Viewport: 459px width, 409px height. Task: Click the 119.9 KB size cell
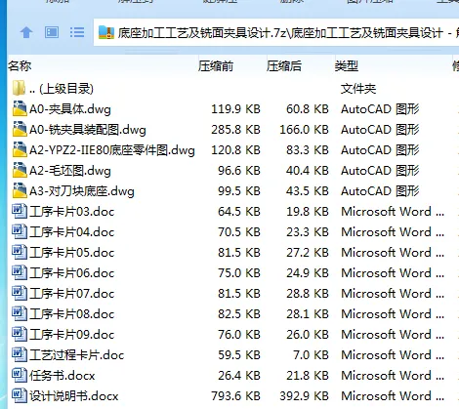(235, 108)
